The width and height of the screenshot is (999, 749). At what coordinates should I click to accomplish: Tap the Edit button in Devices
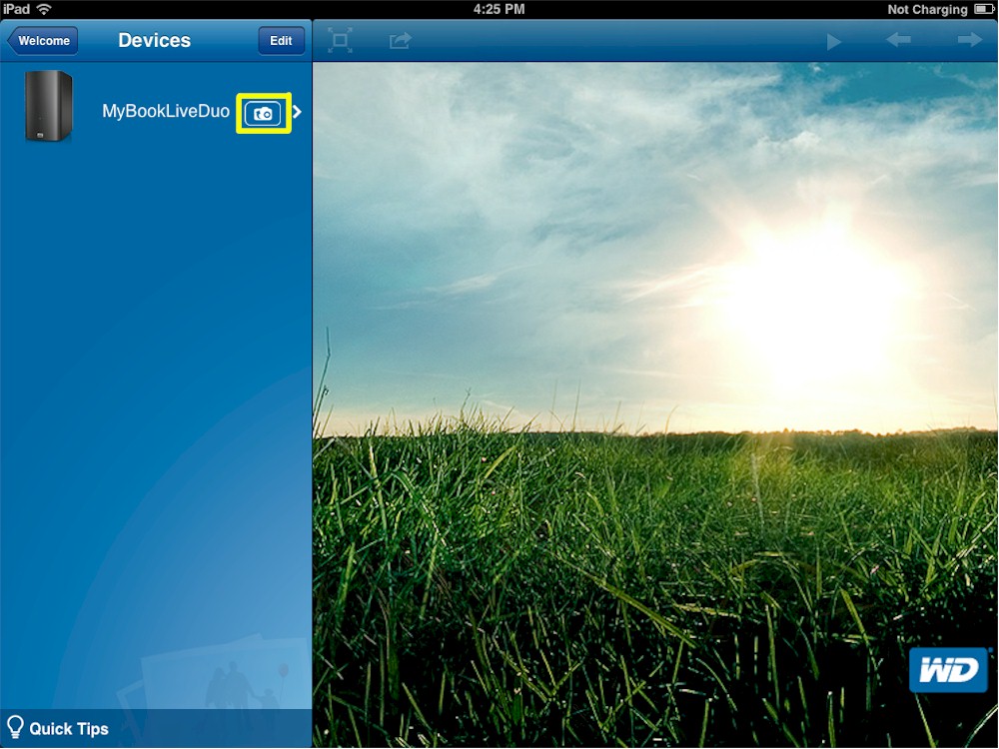[281, 41]
